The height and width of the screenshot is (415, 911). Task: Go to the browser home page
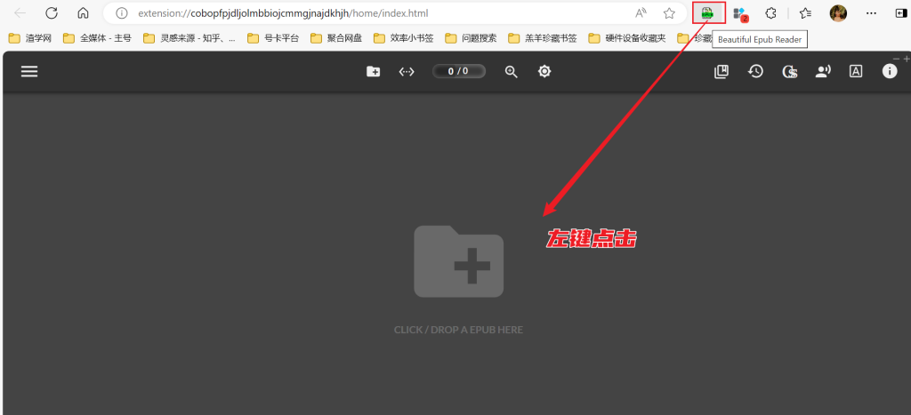click(83, 13)
